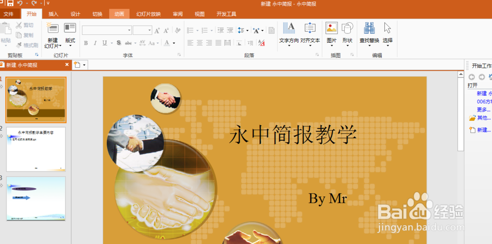Screen dimensions: 492x244
Task: Toggle align text left
Action: point(190,43)
